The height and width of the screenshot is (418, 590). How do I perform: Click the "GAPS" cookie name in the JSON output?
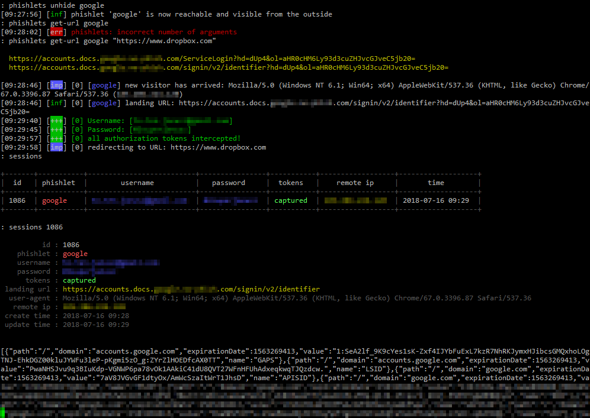click(x=265, y=360)
